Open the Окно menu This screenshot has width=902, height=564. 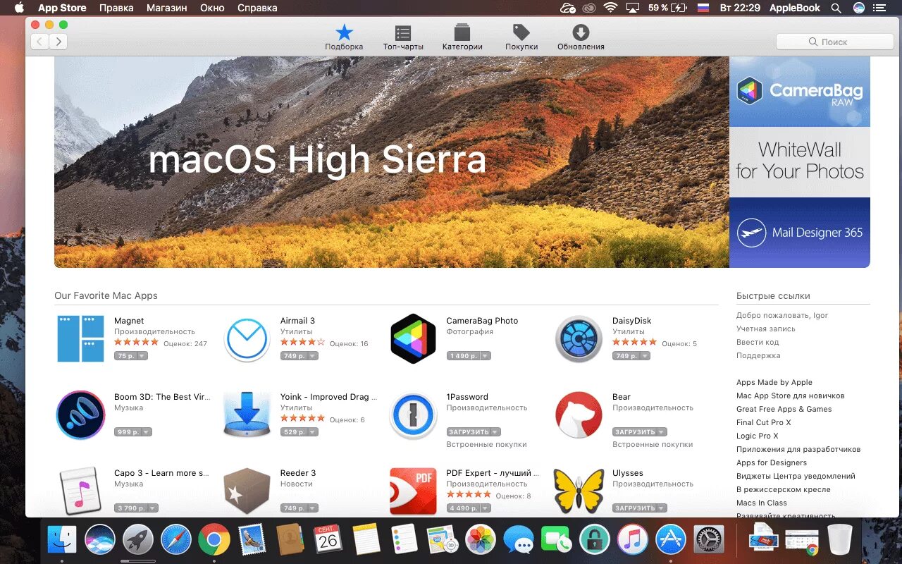tap(212, 8)
